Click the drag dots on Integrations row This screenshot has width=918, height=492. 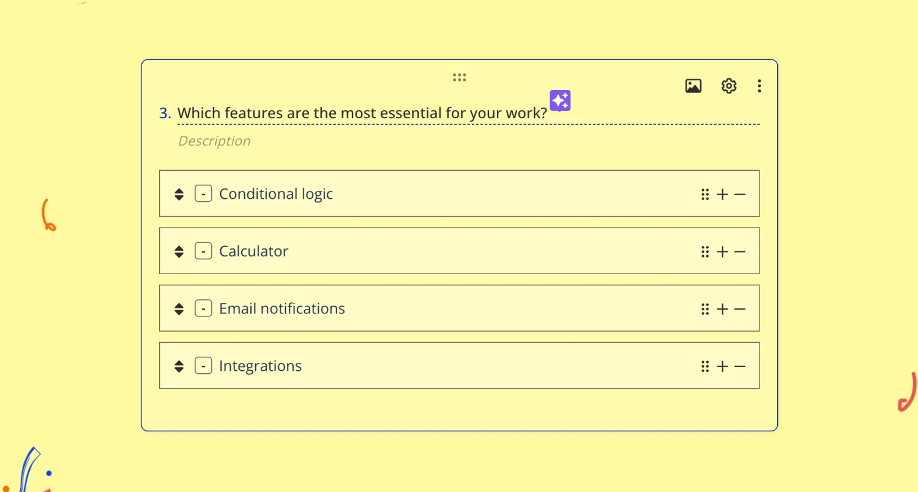(x=704, y=366)
